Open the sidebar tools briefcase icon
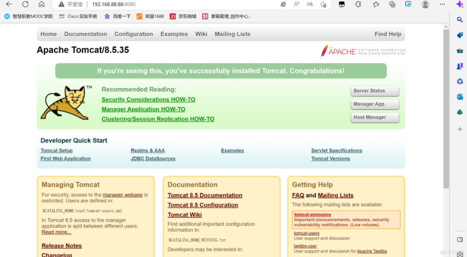467x257 pixels. click(x=460, y=50)
